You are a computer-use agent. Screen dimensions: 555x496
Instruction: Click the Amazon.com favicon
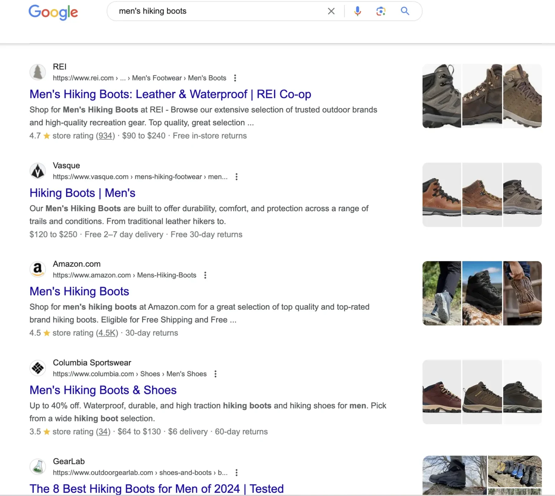[38, 269]
